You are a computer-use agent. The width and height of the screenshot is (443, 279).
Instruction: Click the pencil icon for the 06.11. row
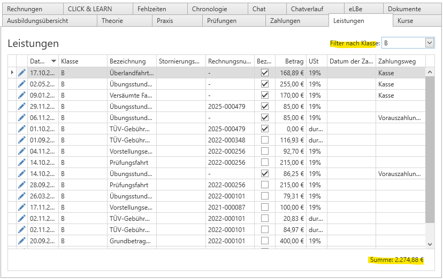point(22,117)
